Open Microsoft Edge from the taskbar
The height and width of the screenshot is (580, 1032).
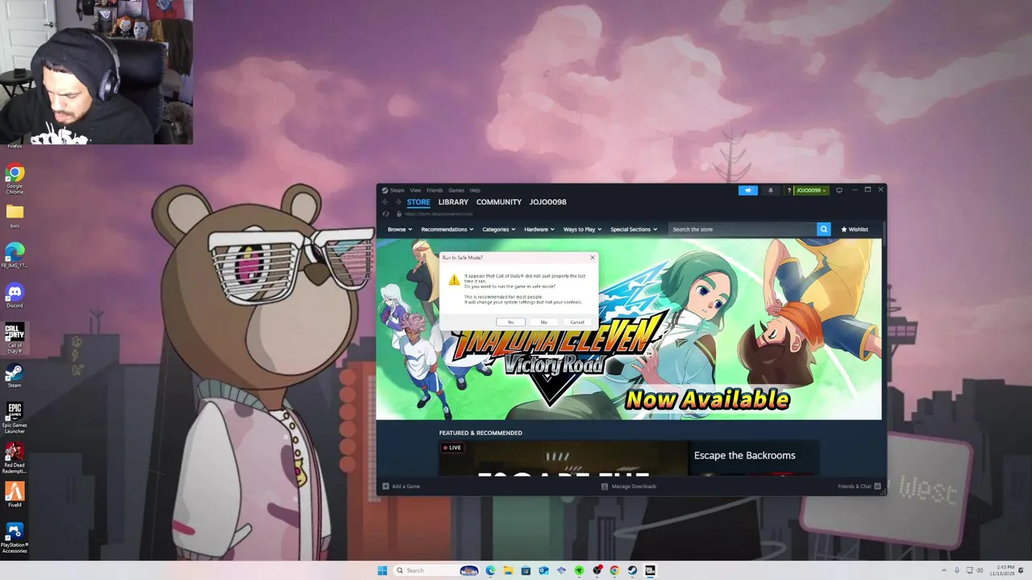click(490, 570)
